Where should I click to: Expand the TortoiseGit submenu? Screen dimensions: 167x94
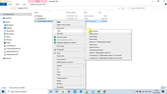coord(84,50)
